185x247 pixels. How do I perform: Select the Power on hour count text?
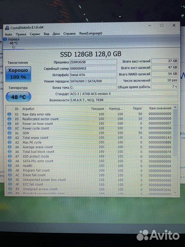(38, 123)
